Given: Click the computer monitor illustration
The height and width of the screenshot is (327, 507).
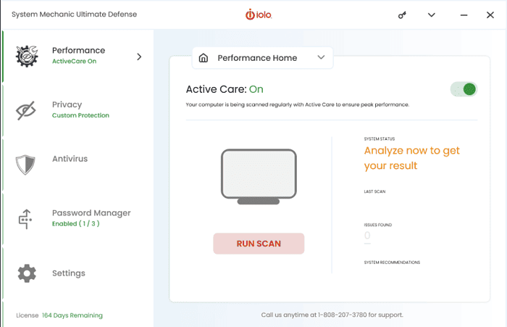Looking at the screenshot, I should (x=259, y=176).
